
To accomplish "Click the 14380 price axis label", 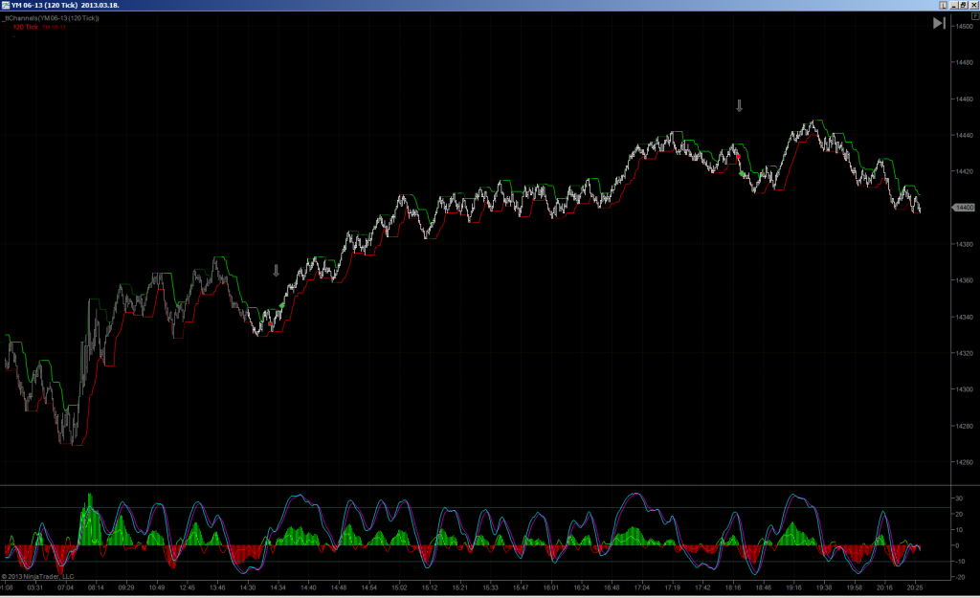I will (964, 244).
